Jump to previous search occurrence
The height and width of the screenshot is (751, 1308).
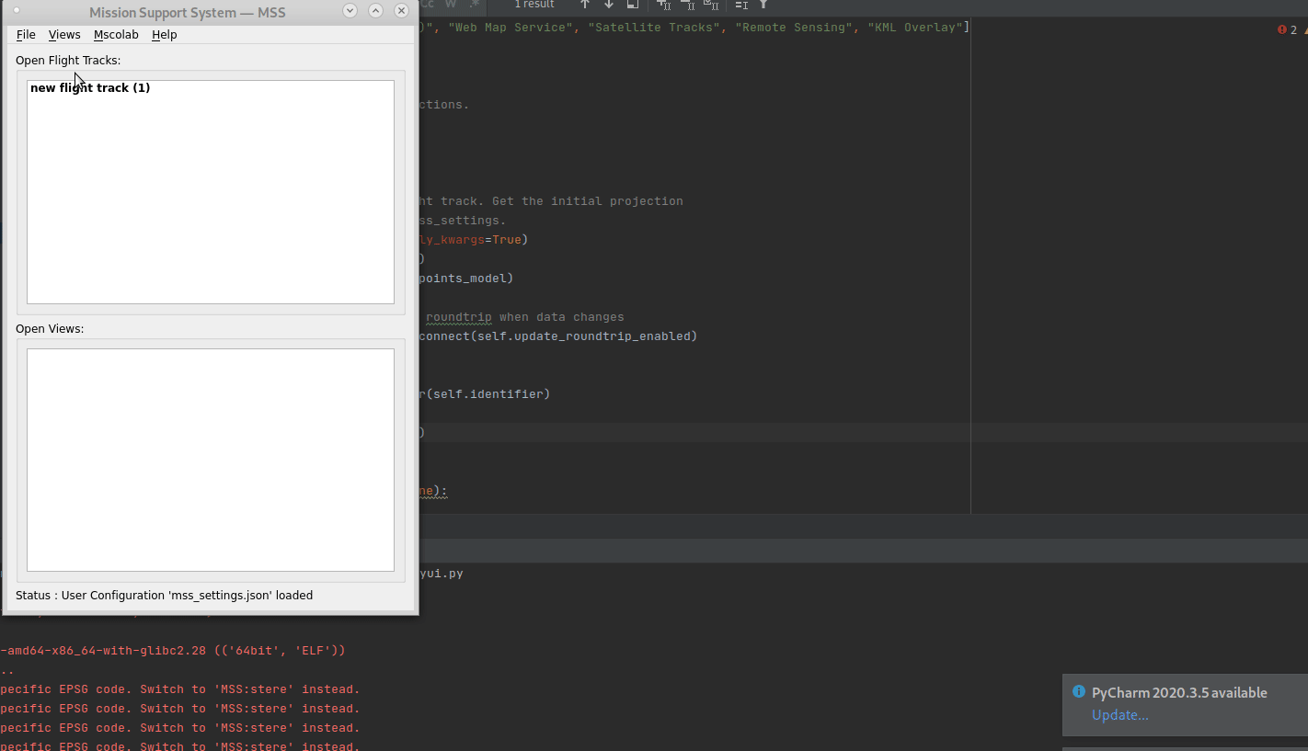(x=585, y=6)
